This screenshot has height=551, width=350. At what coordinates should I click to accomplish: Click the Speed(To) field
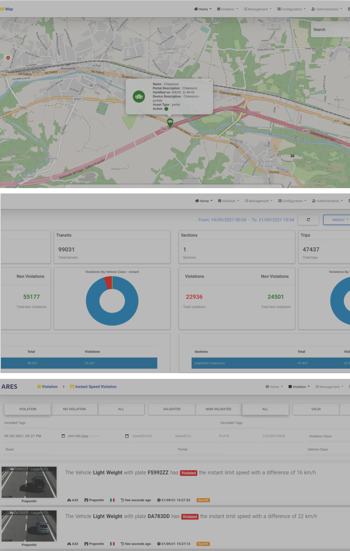point(194,436)
